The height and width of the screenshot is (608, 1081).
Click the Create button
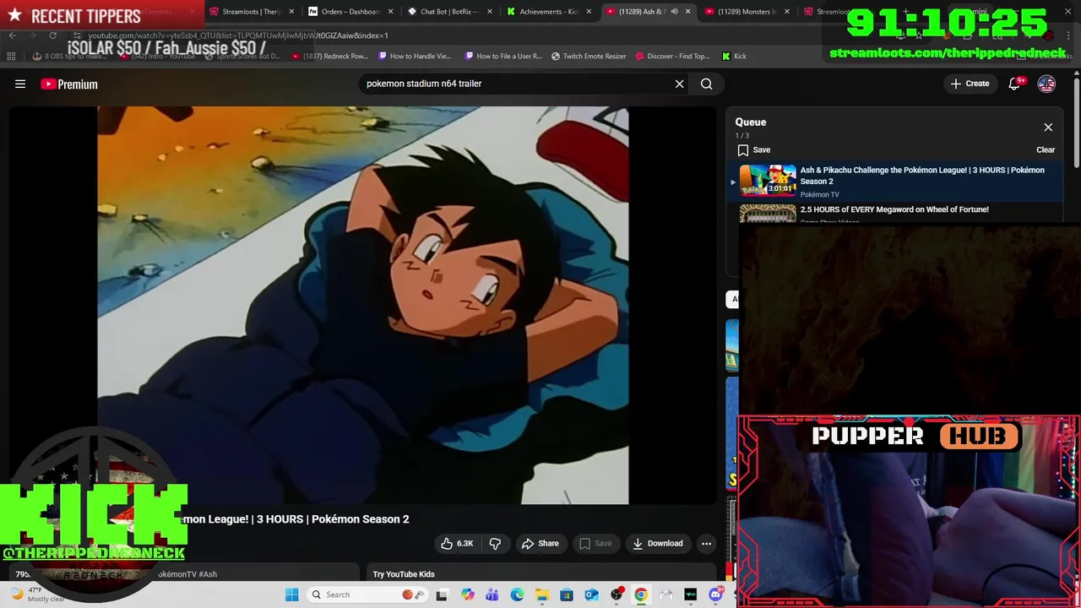click(970, 84)
